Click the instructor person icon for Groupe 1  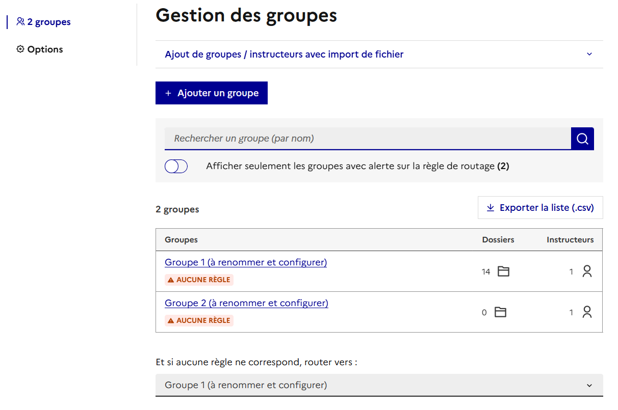point(587,271)
